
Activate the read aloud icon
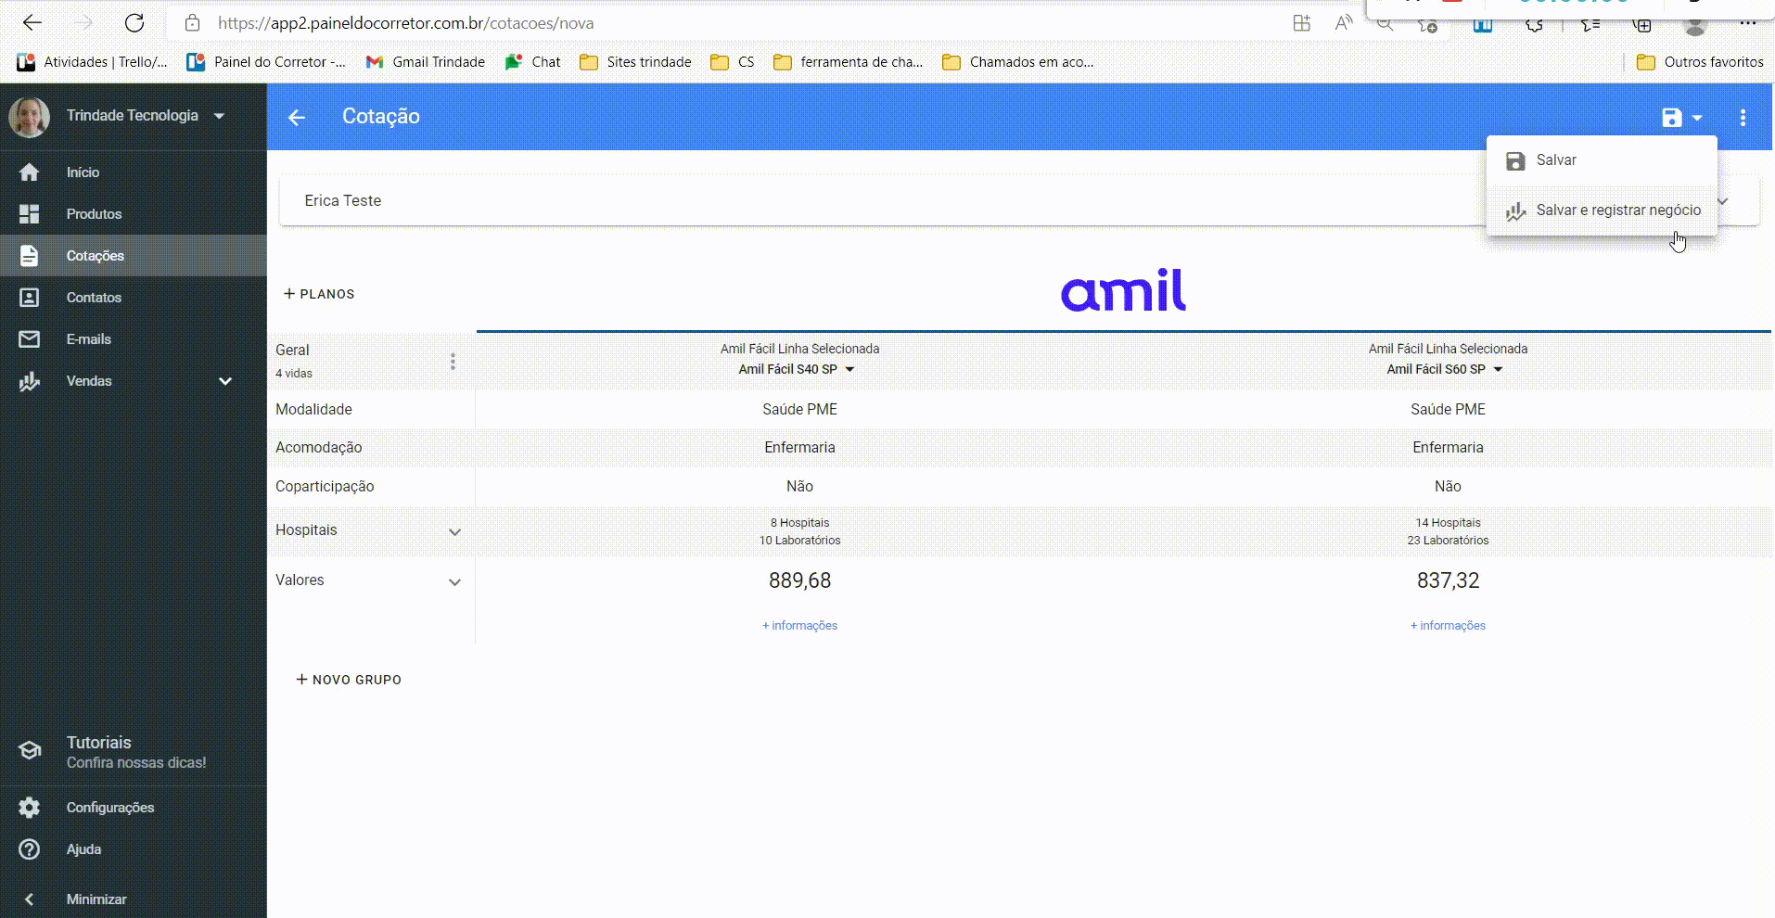click(x=1343, y=23)
